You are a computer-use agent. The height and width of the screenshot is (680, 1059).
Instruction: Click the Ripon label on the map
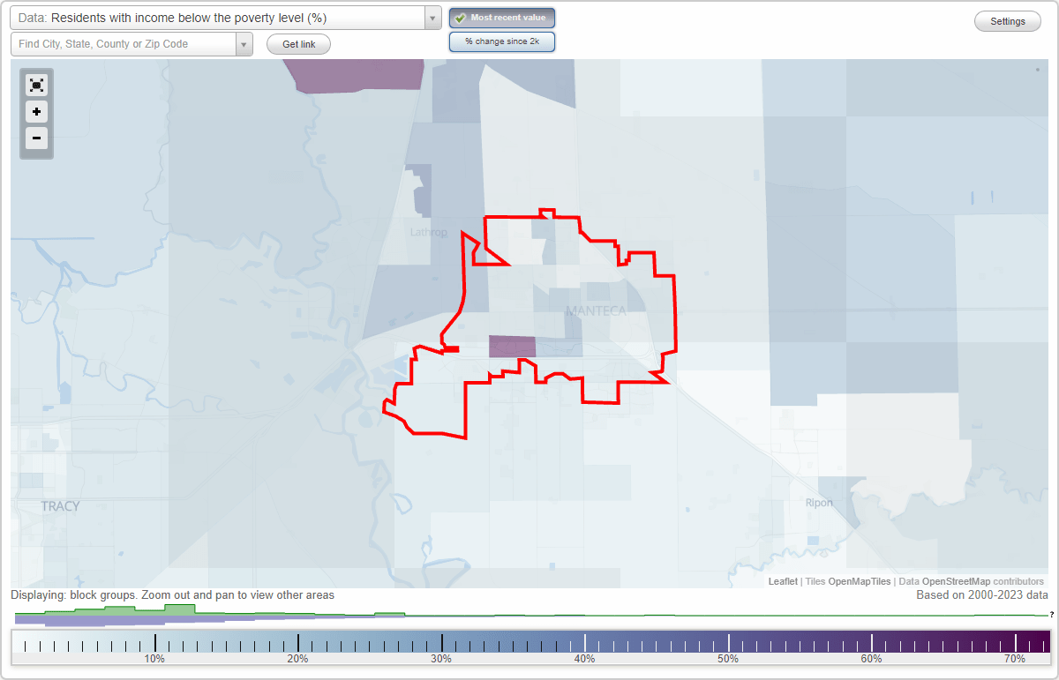[x=818, y=503]
